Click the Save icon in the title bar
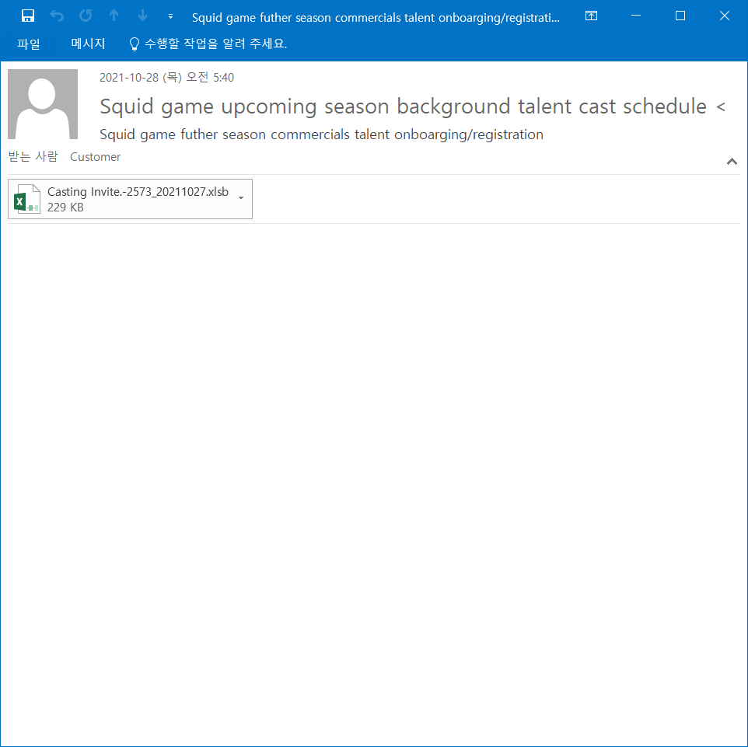 click(28, 16)
